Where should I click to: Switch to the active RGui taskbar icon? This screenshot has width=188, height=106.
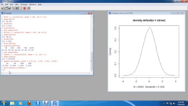(x=55, y=103)
